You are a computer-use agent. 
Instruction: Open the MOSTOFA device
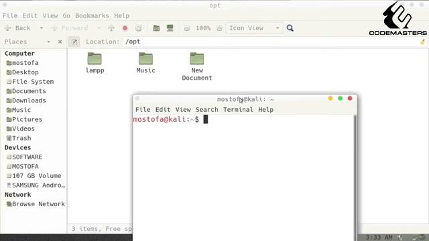pos(22,167)
